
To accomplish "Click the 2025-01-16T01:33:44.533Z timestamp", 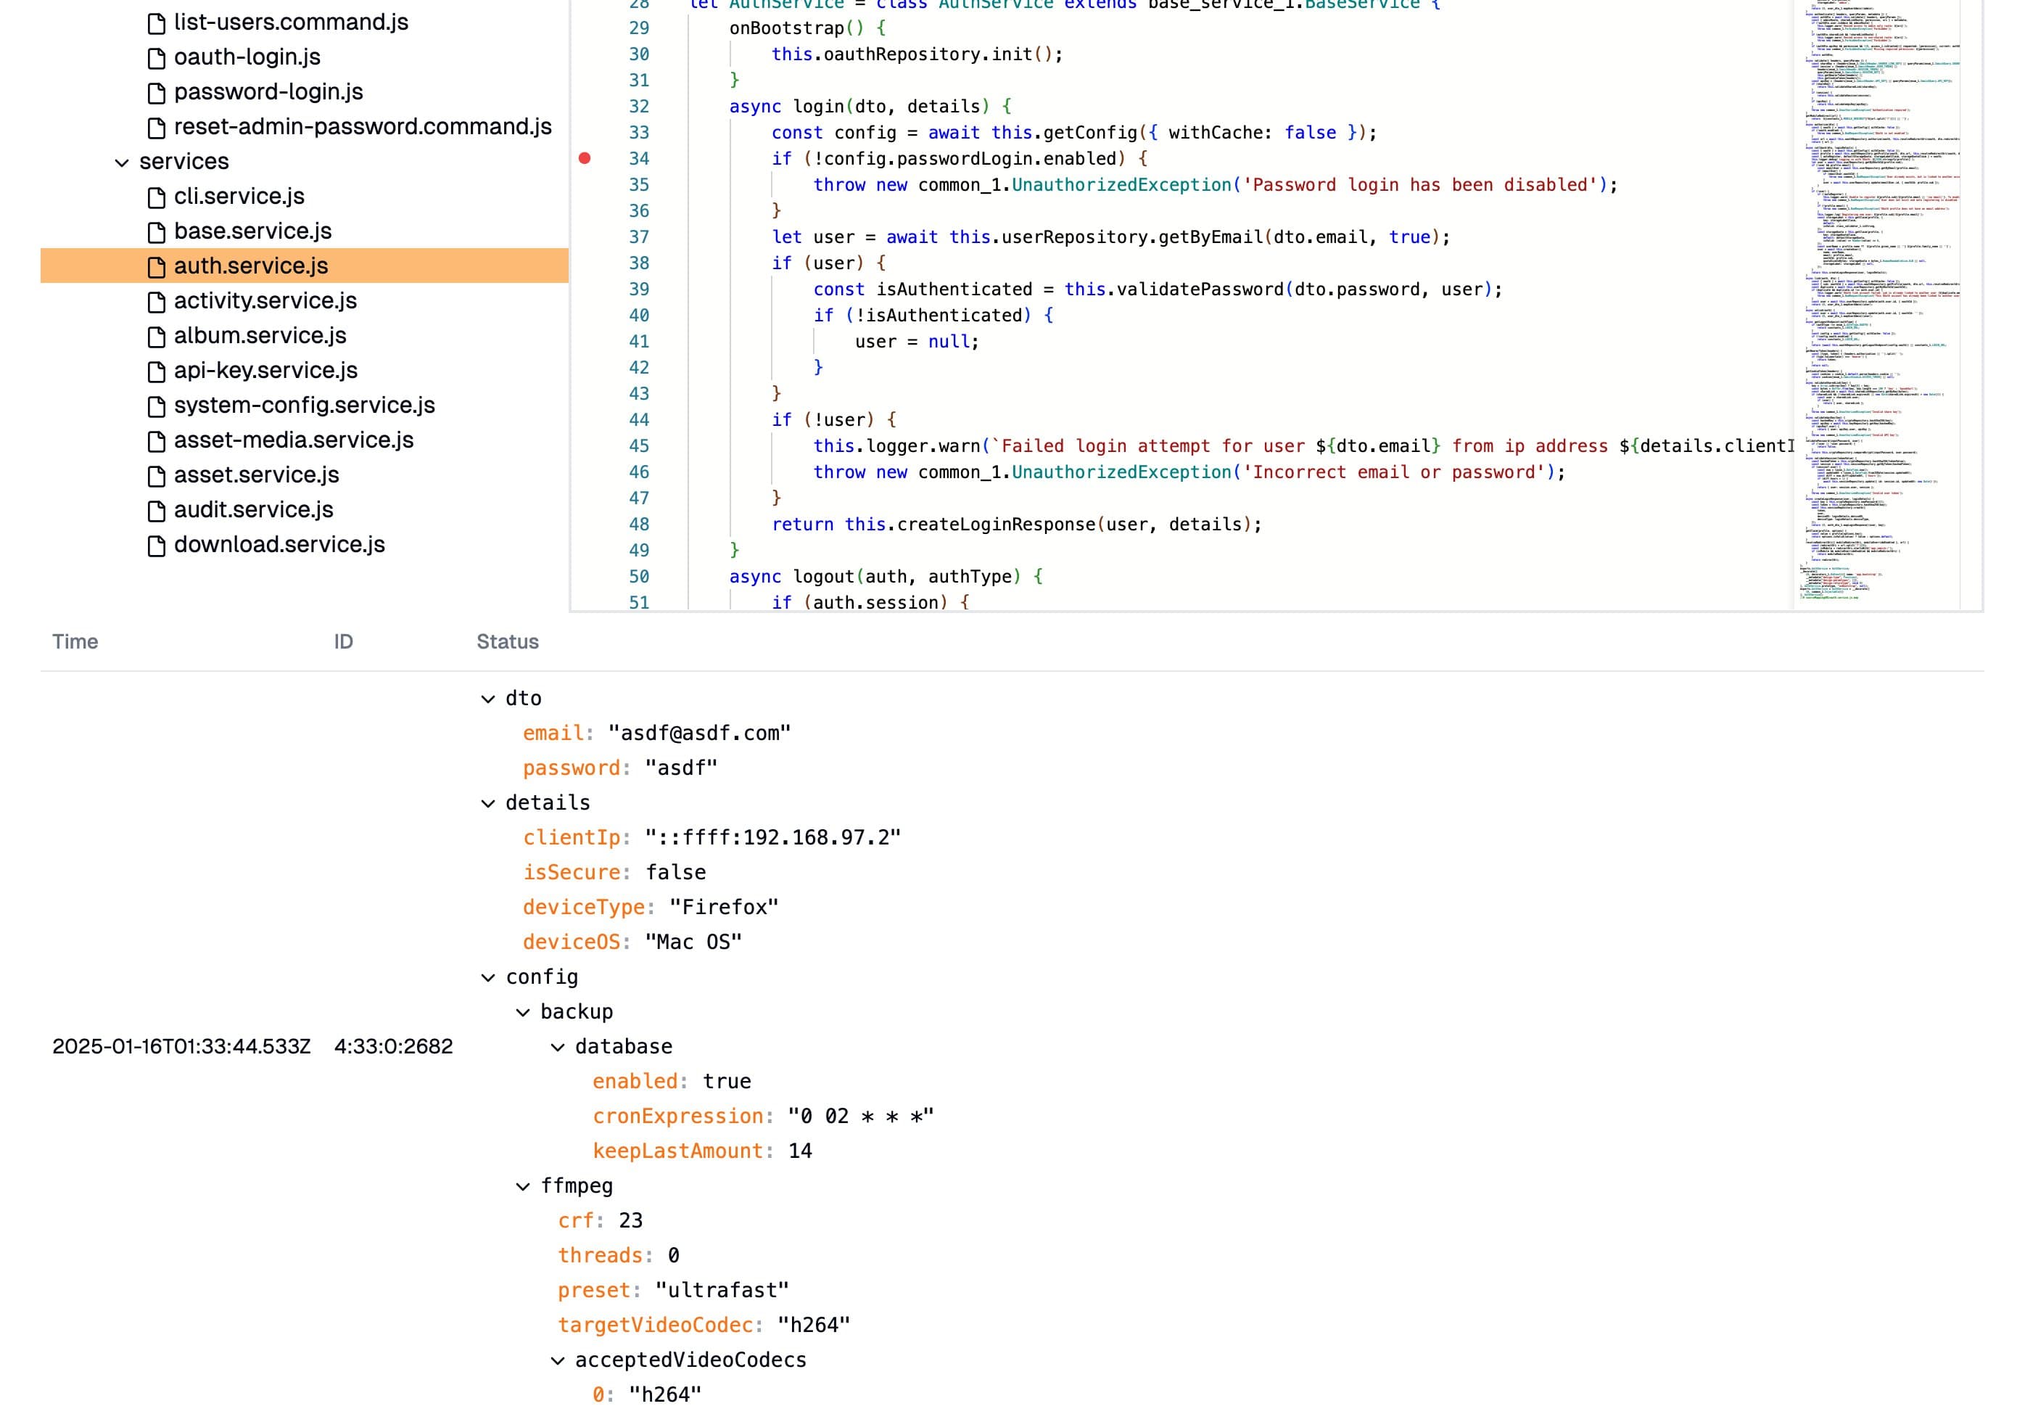I will click(x=181, y=1046).
